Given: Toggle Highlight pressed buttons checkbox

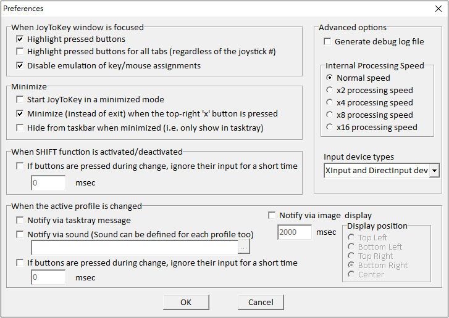Looking at the screenshot, I should (x=21, y=39).
